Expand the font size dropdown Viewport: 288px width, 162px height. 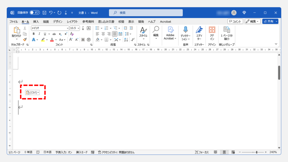pyautogui.click(x=78, y=28)
